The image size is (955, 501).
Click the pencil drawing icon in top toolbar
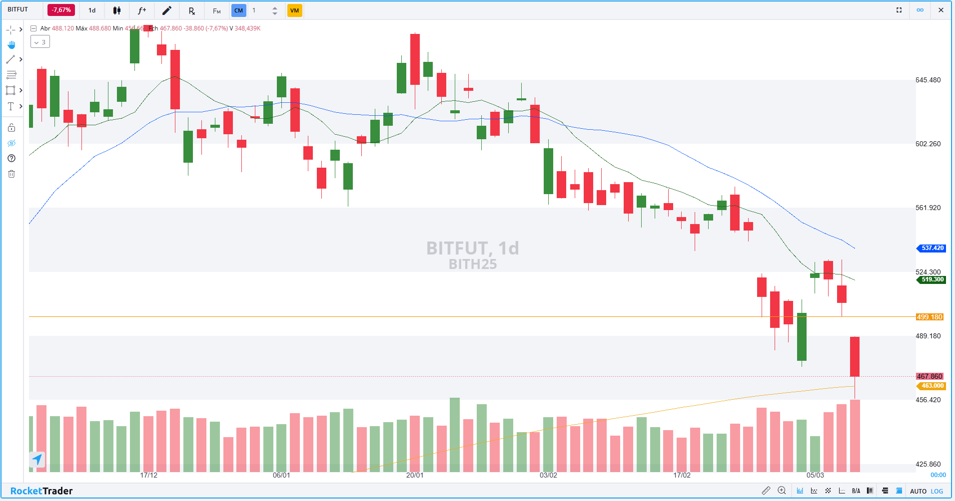coord(167,10)
